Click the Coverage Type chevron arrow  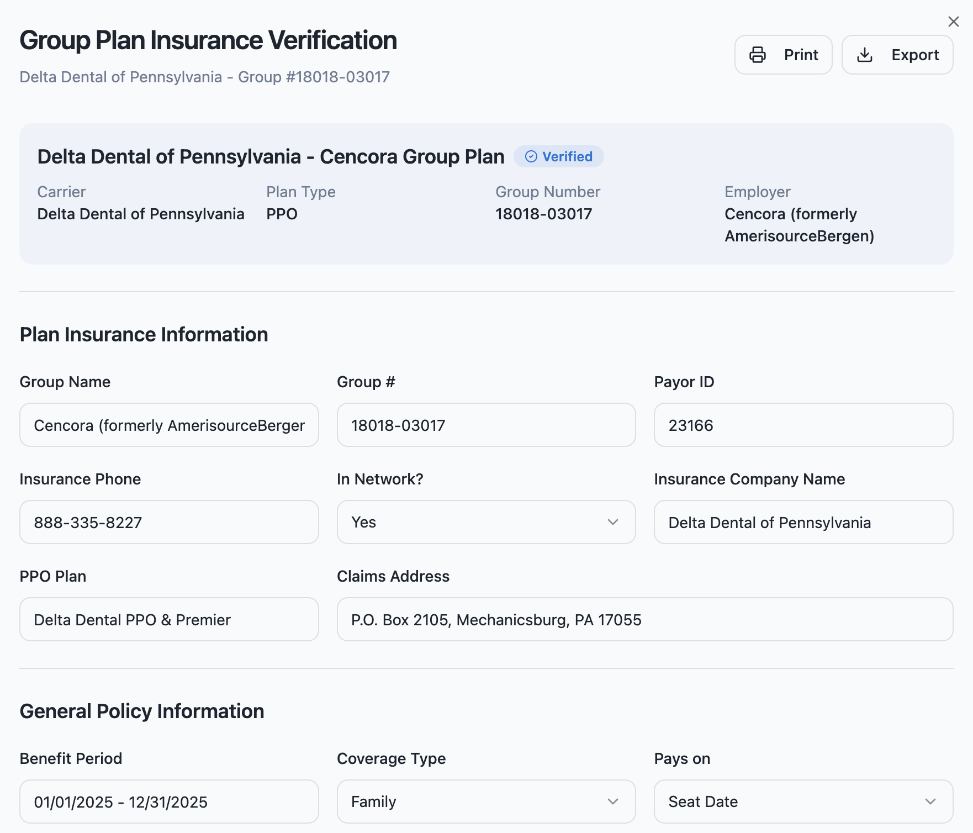612,802
